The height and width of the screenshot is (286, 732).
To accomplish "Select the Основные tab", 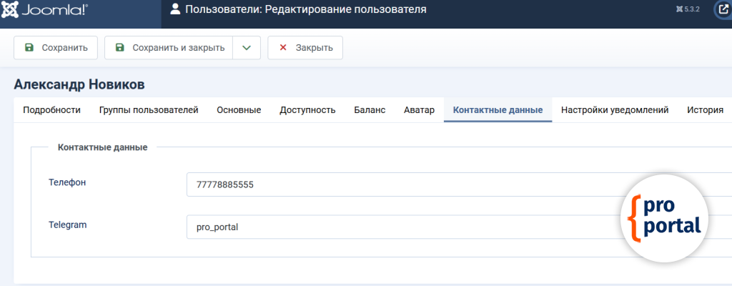I will pyautogui.click(x=239, y=110).
